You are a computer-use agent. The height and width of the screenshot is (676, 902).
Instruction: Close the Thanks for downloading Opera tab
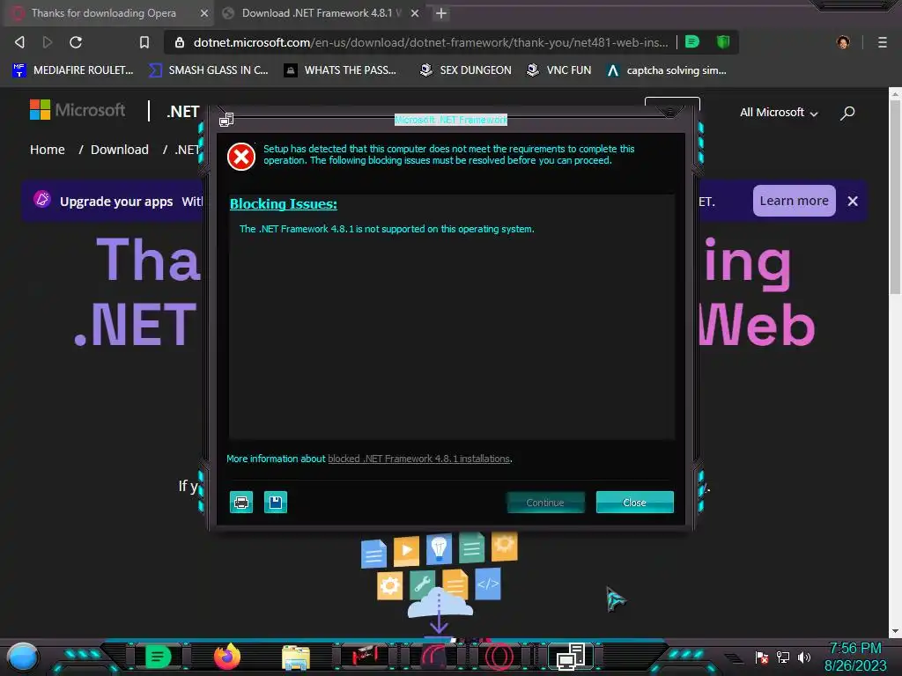[x=204, y=13]
